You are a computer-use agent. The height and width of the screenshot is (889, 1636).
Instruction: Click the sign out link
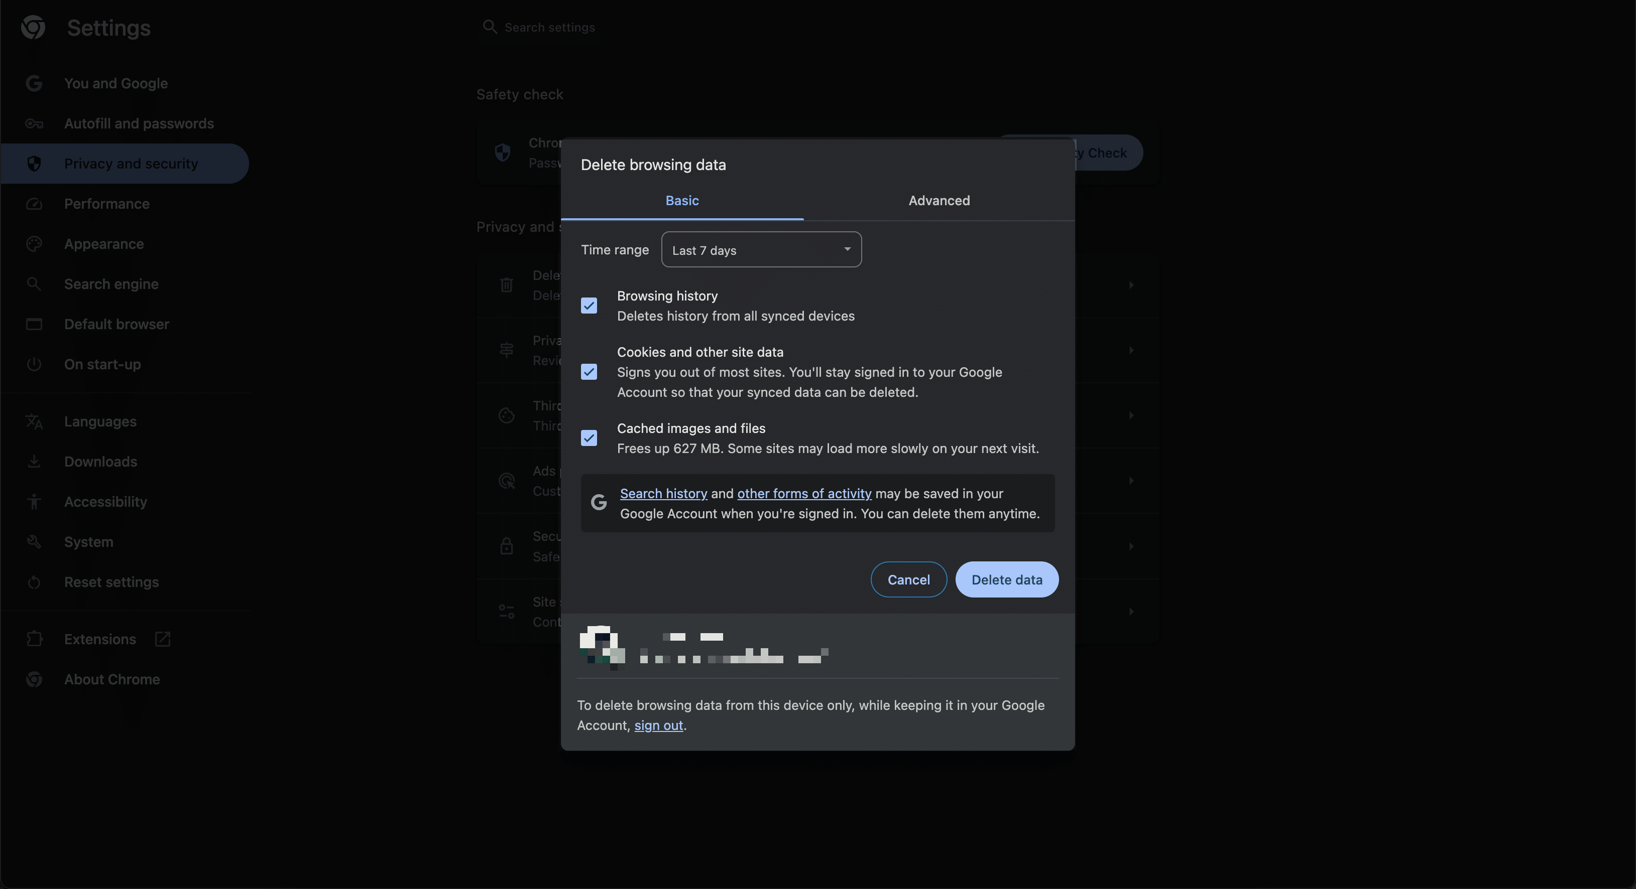click(x=659, y=725)
